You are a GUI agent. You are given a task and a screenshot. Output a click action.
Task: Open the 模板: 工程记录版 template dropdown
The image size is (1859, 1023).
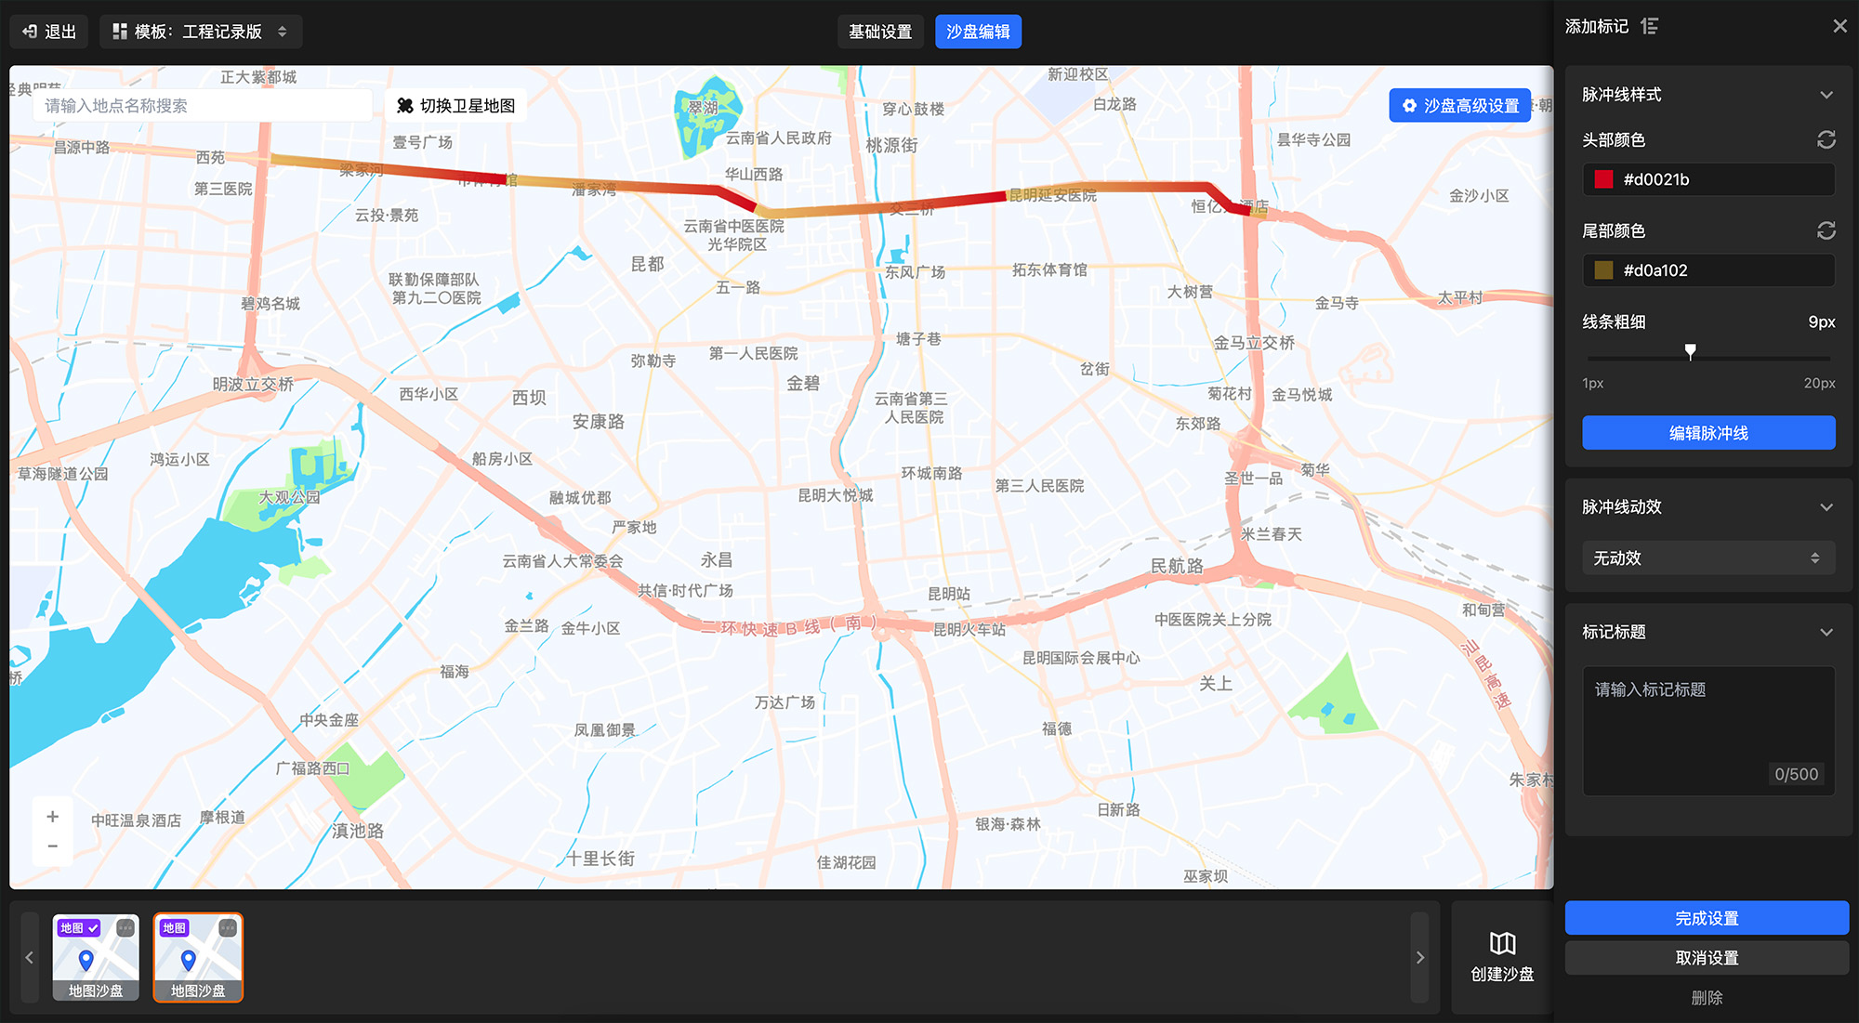(200, 32)
